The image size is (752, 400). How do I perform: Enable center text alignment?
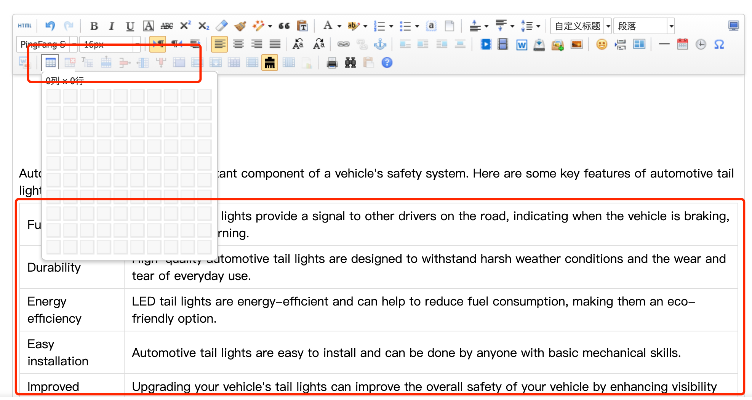[238, 45]
